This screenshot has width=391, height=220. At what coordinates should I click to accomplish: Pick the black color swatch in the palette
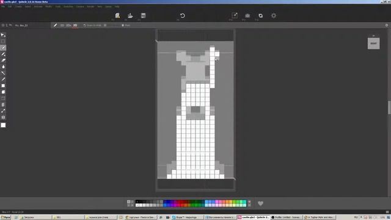(x=137, y=202)
